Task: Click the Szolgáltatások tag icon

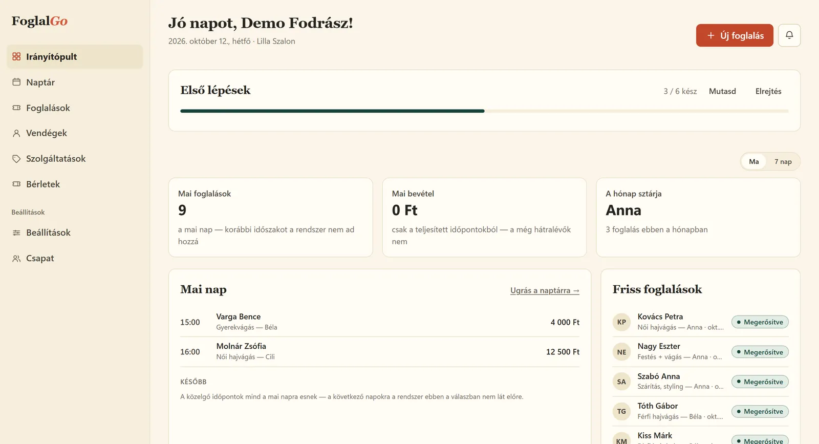Action: click(16, 159)
